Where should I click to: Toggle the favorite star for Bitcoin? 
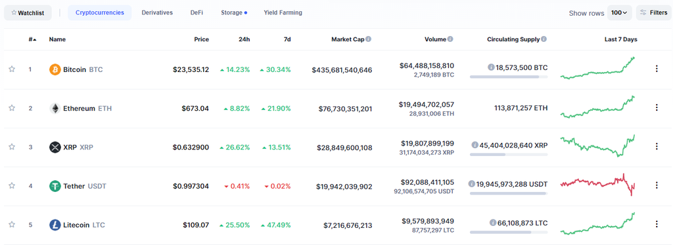point(12,69)
